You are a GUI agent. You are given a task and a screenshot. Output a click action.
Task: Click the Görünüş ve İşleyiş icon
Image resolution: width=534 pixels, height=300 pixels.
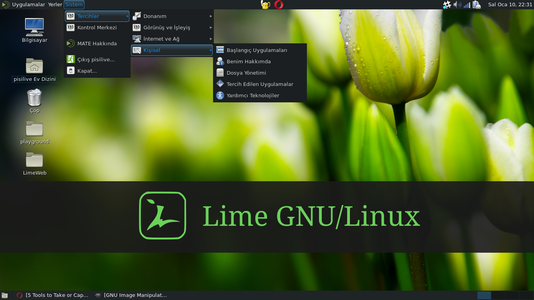pos(137,27)
